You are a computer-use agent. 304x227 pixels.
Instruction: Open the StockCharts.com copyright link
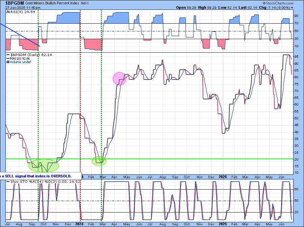click(x=285, y=3)
